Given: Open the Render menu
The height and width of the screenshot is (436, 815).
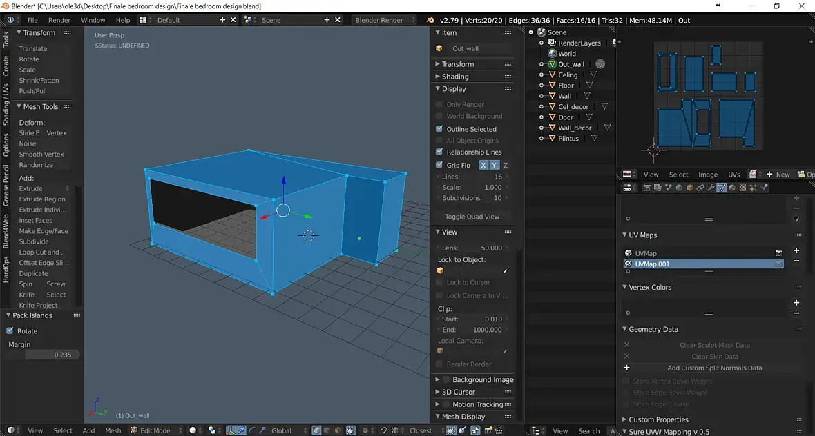Looking at the screenshot, I should point(59,20).
